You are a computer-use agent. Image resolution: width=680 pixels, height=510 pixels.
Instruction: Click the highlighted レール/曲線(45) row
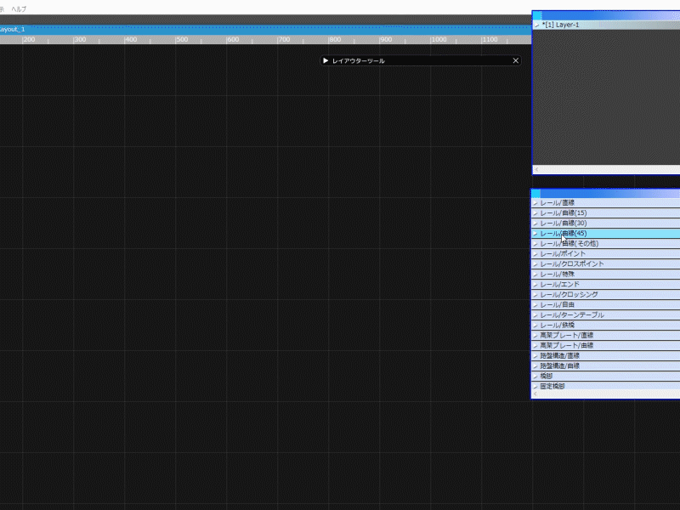pyautogui.click(x=595, y=233)
